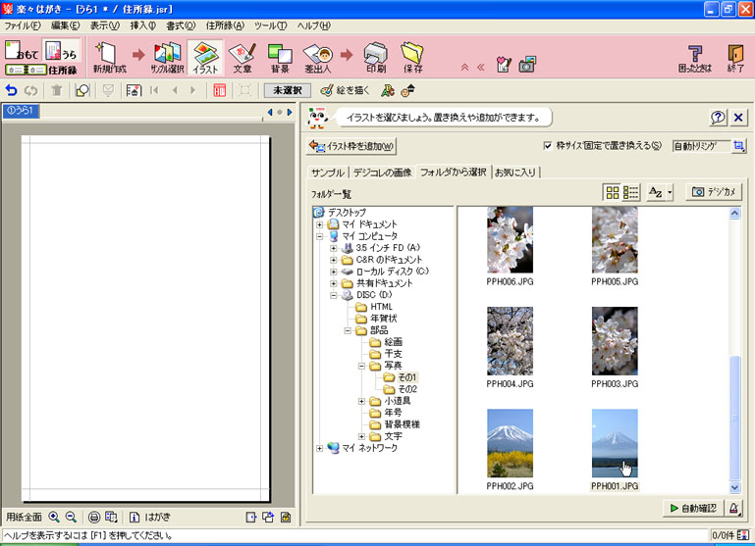Enable 枠サイズ固定で置き換える checkbox
Screen dimensions: 755x546
tap(548, 146)
